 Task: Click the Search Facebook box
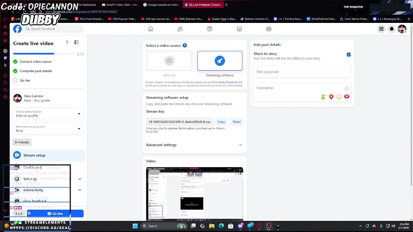click(x=54, y=29)
